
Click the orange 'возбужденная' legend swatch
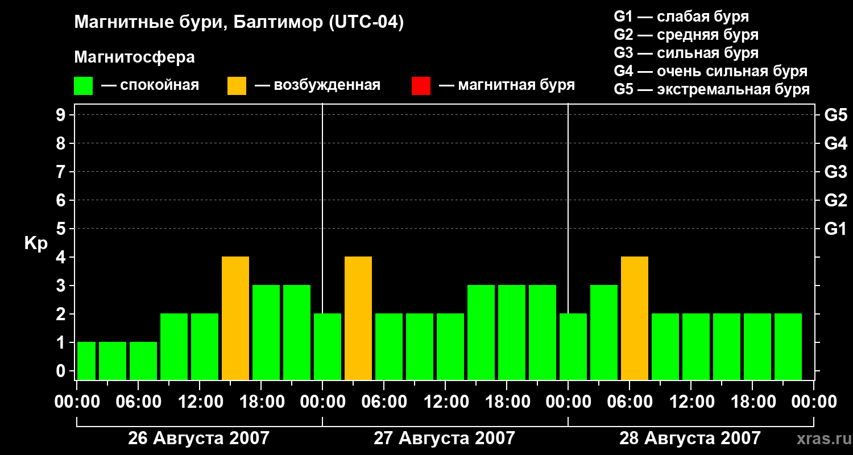pyautogui.click(x=237, y=86)
